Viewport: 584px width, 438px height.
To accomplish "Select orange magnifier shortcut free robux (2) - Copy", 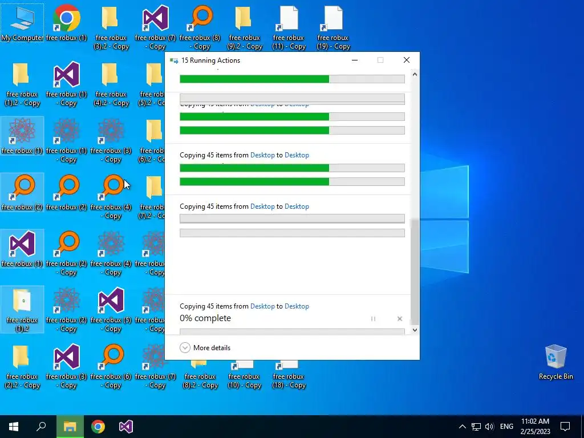I will [66, 254].
